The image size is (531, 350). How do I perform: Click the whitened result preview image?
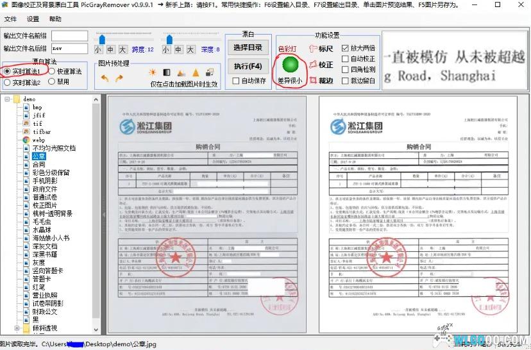pyautogui.click(x=418, y=214)
